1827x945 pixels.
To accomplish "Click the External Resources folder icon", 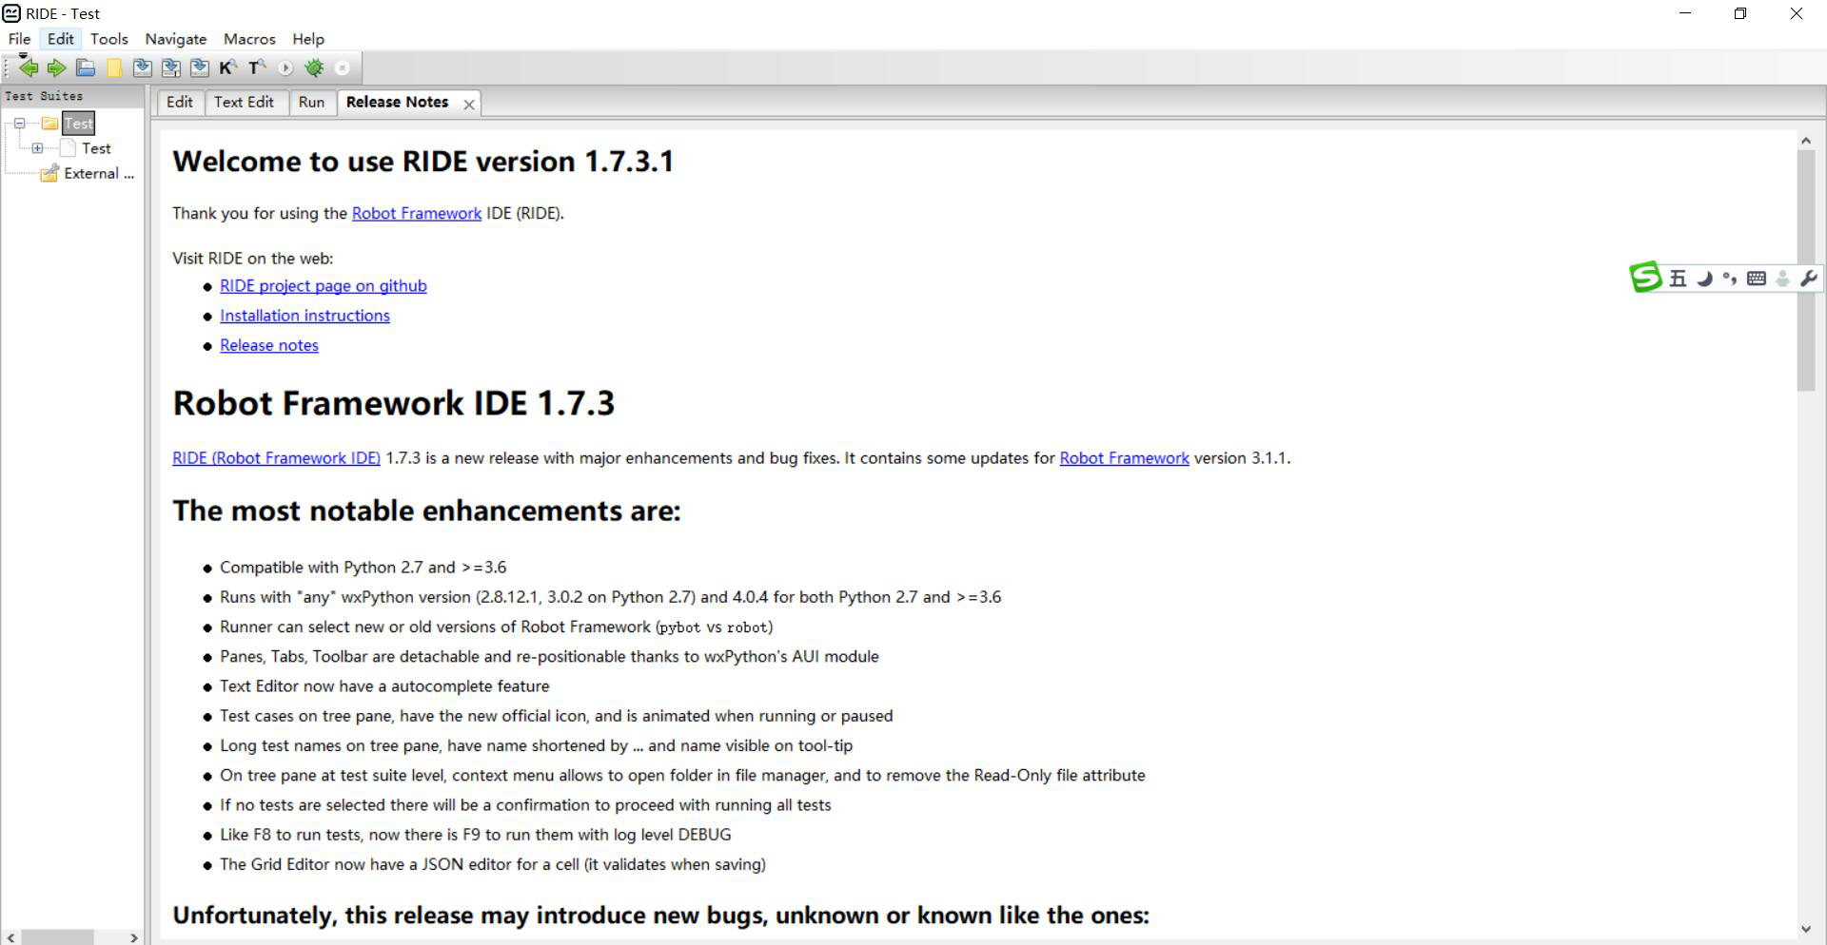I will pyautogui.click(x=49, y=173).
